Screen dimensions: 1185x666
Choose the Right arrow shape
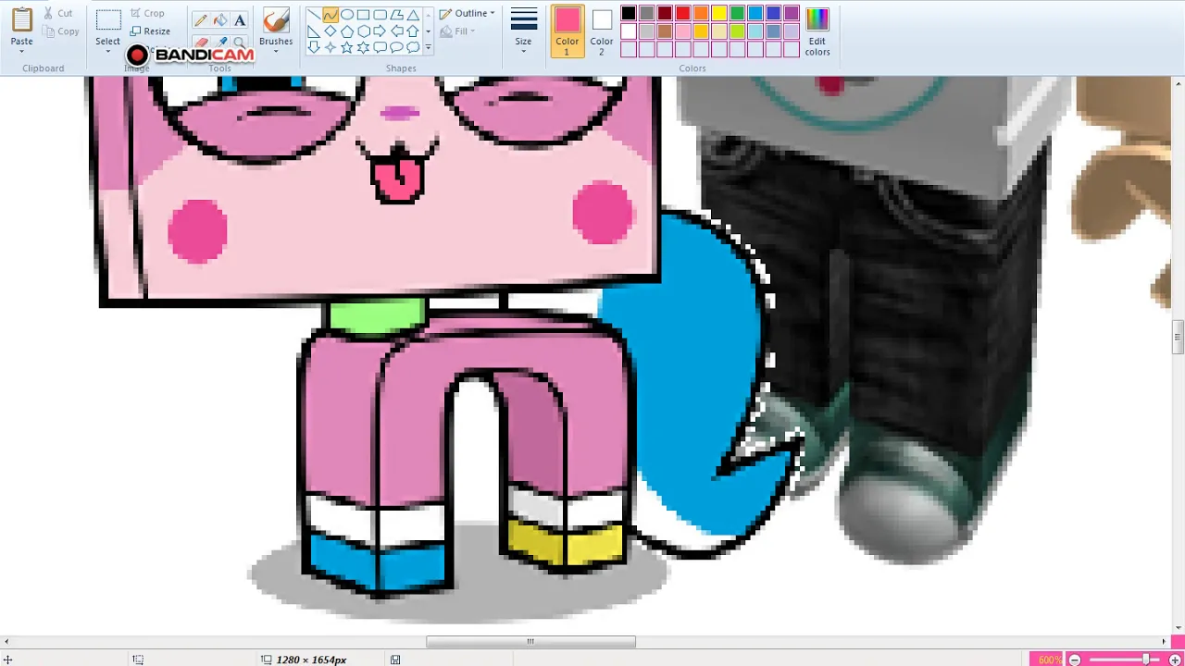tap(380, 31)
